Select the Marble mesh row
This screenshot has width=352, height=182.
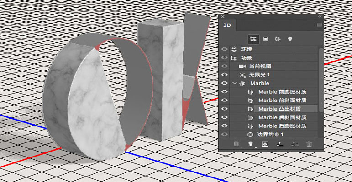(x=273, y=83)
